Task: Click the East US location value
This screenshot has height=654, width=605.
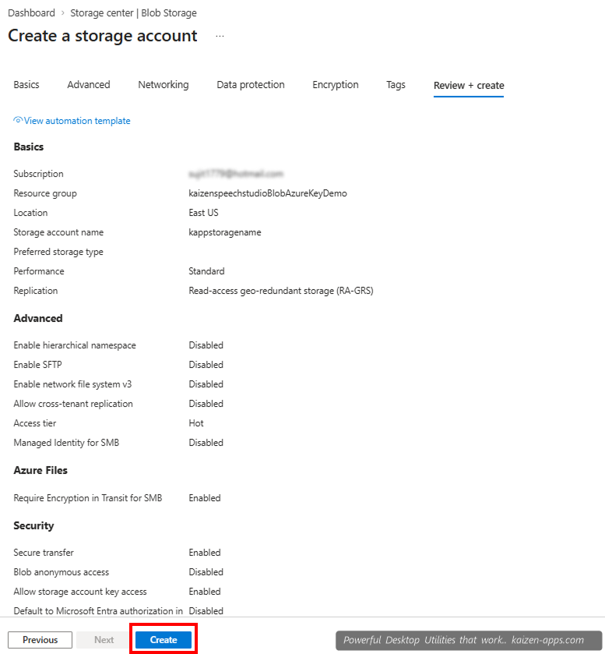Action: tap(202, 212)
